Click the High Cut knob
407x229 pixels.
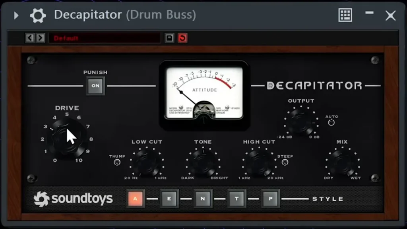(x=259, y=163)
